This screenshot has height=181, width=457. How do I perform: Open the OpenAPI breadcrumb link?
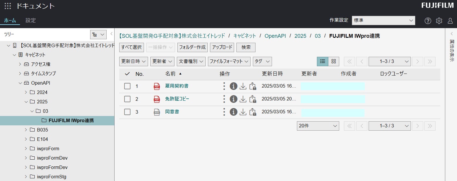click(275, 36)
